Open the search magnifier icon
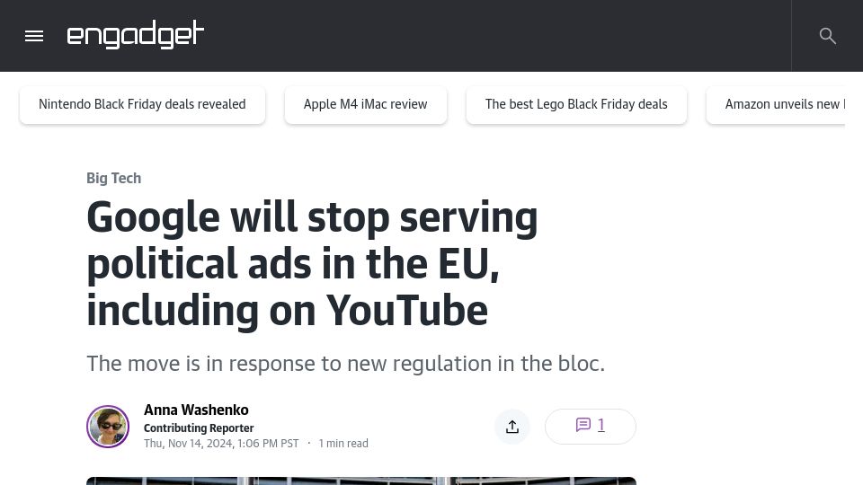Viewport: 863px width, 485px height. point(827,36)
